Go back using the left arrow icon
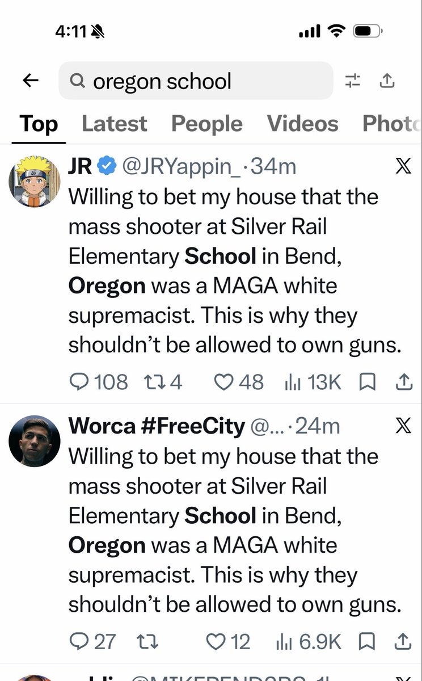The image size is (422, 681). pyautogui.click(x=30, y=81)
